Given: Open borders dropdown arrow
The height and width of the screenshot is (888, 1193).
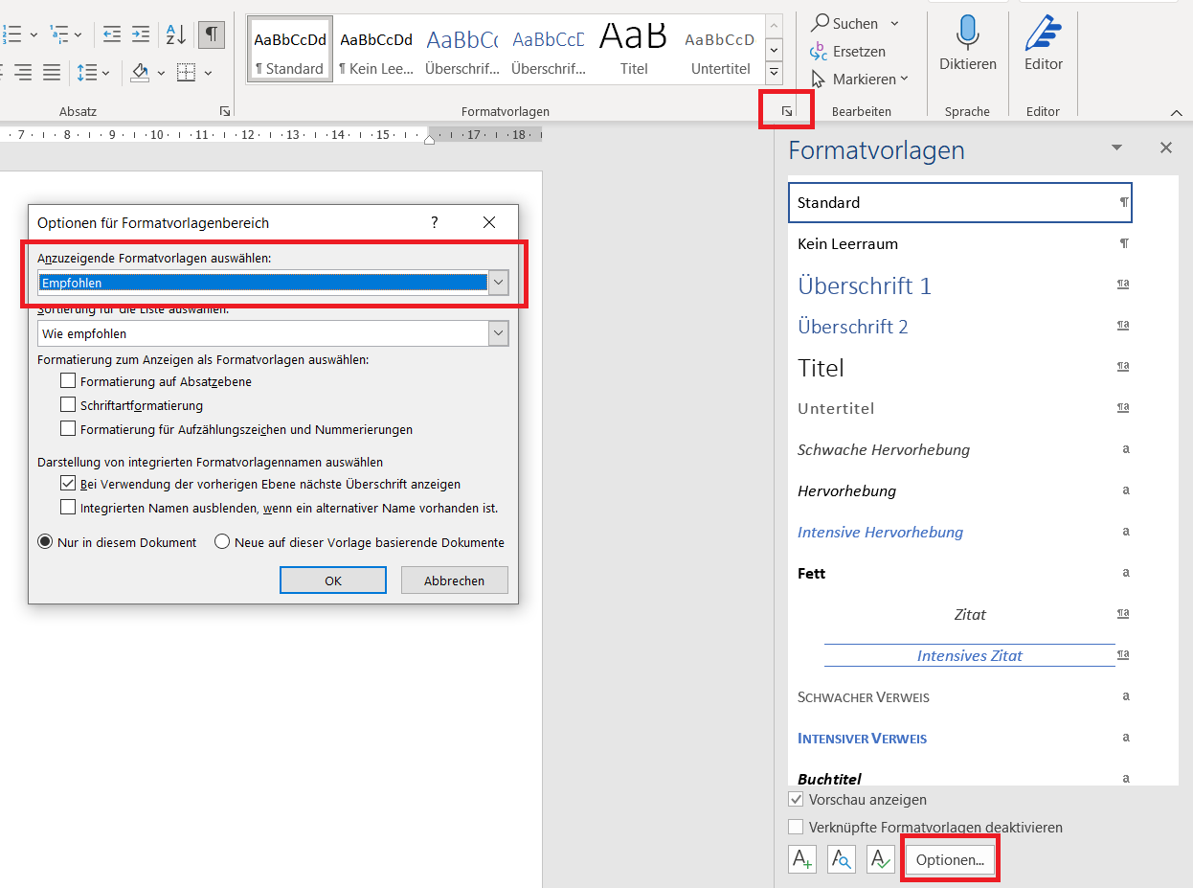Looking at the screenshot, I should (208, 72).
